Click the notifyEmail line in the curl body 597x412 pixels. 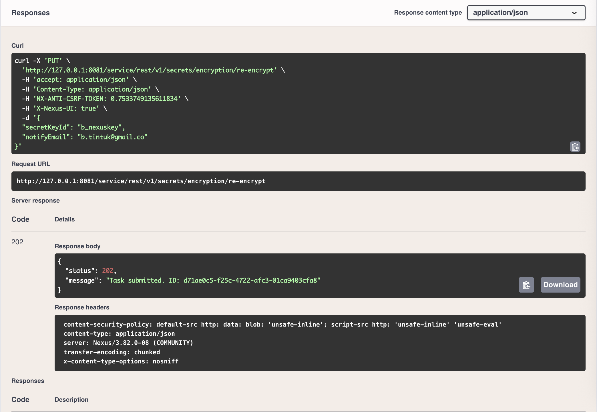pyautogui.click(x=85, y=137)
